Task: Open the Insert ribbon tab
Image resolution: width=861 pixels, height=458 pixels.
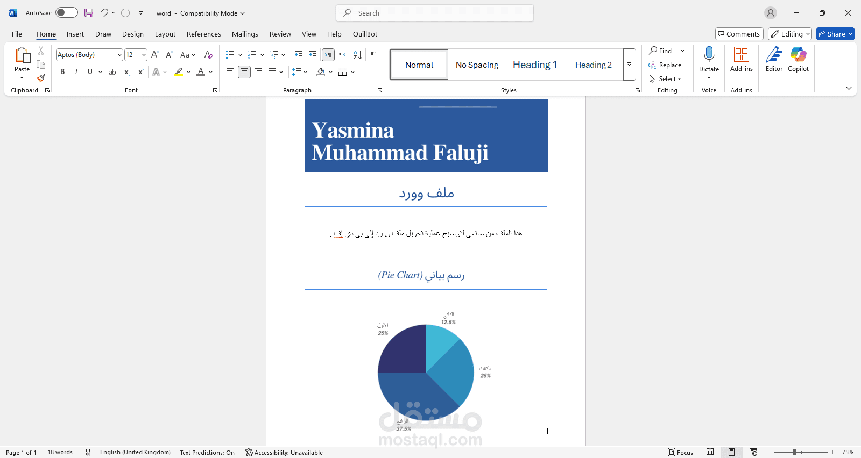Action: pyautogui.click(x=75, y=34)
